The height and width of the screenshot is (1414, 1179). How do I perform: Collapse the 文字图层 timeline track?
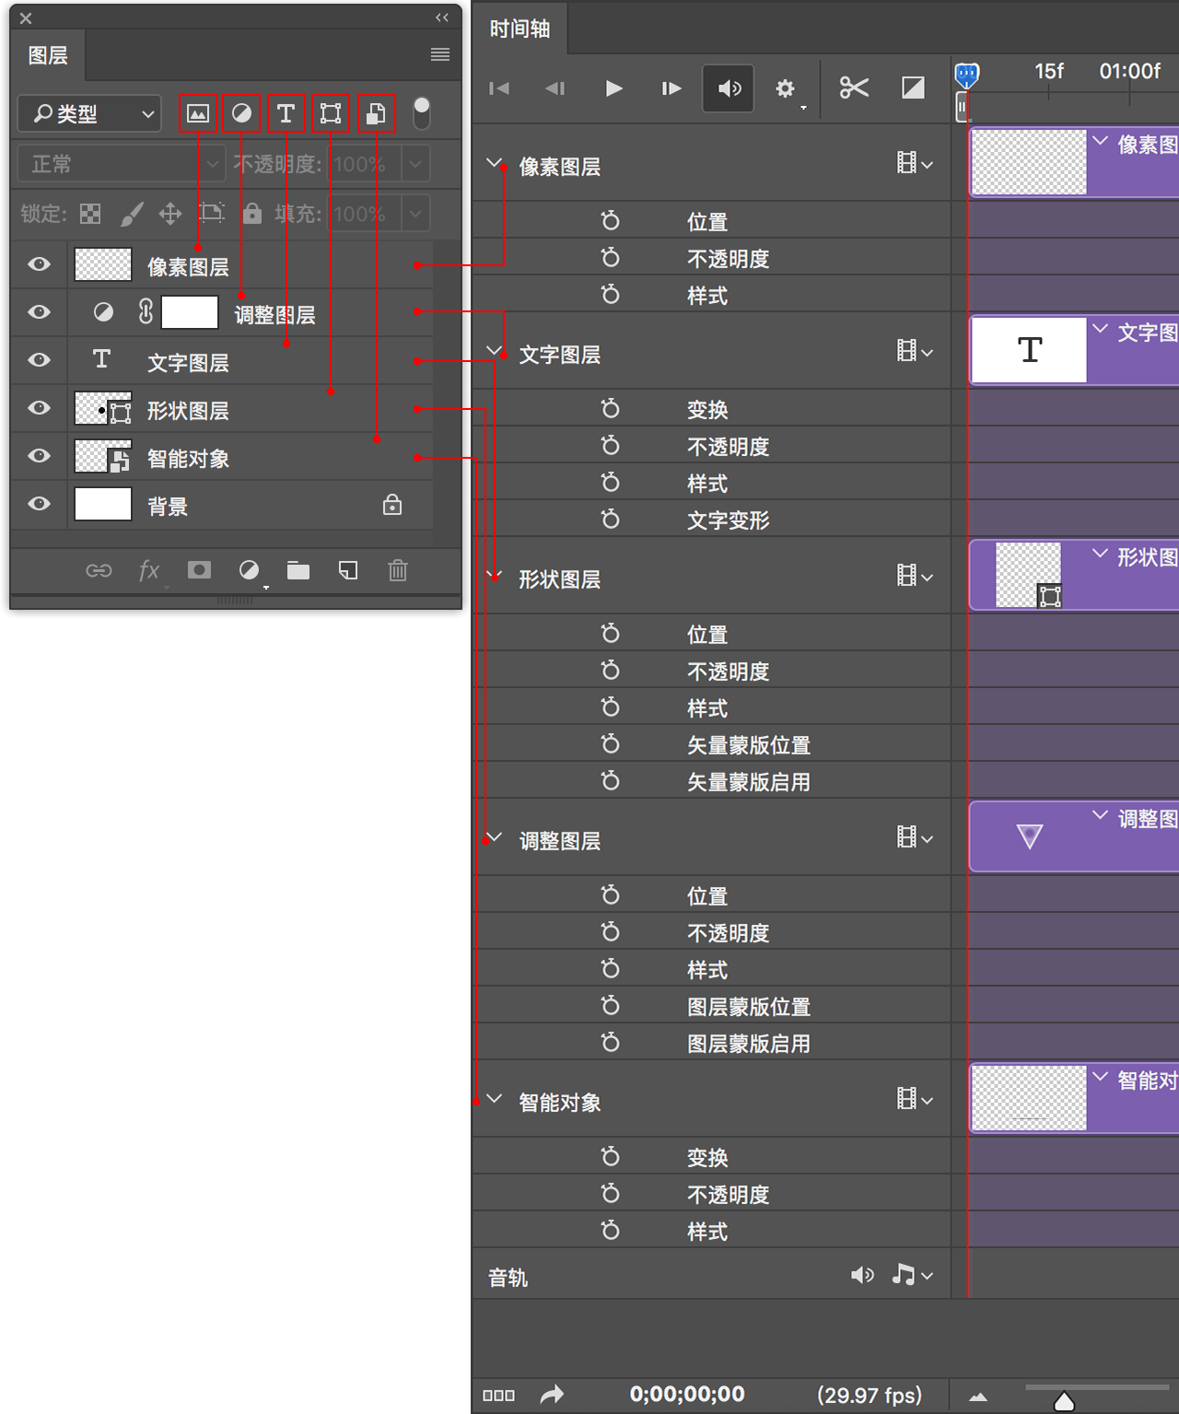[495, 352]
